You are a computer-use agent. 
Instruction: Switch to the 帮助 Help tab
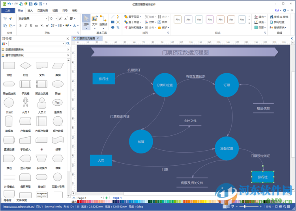[75, 11]
